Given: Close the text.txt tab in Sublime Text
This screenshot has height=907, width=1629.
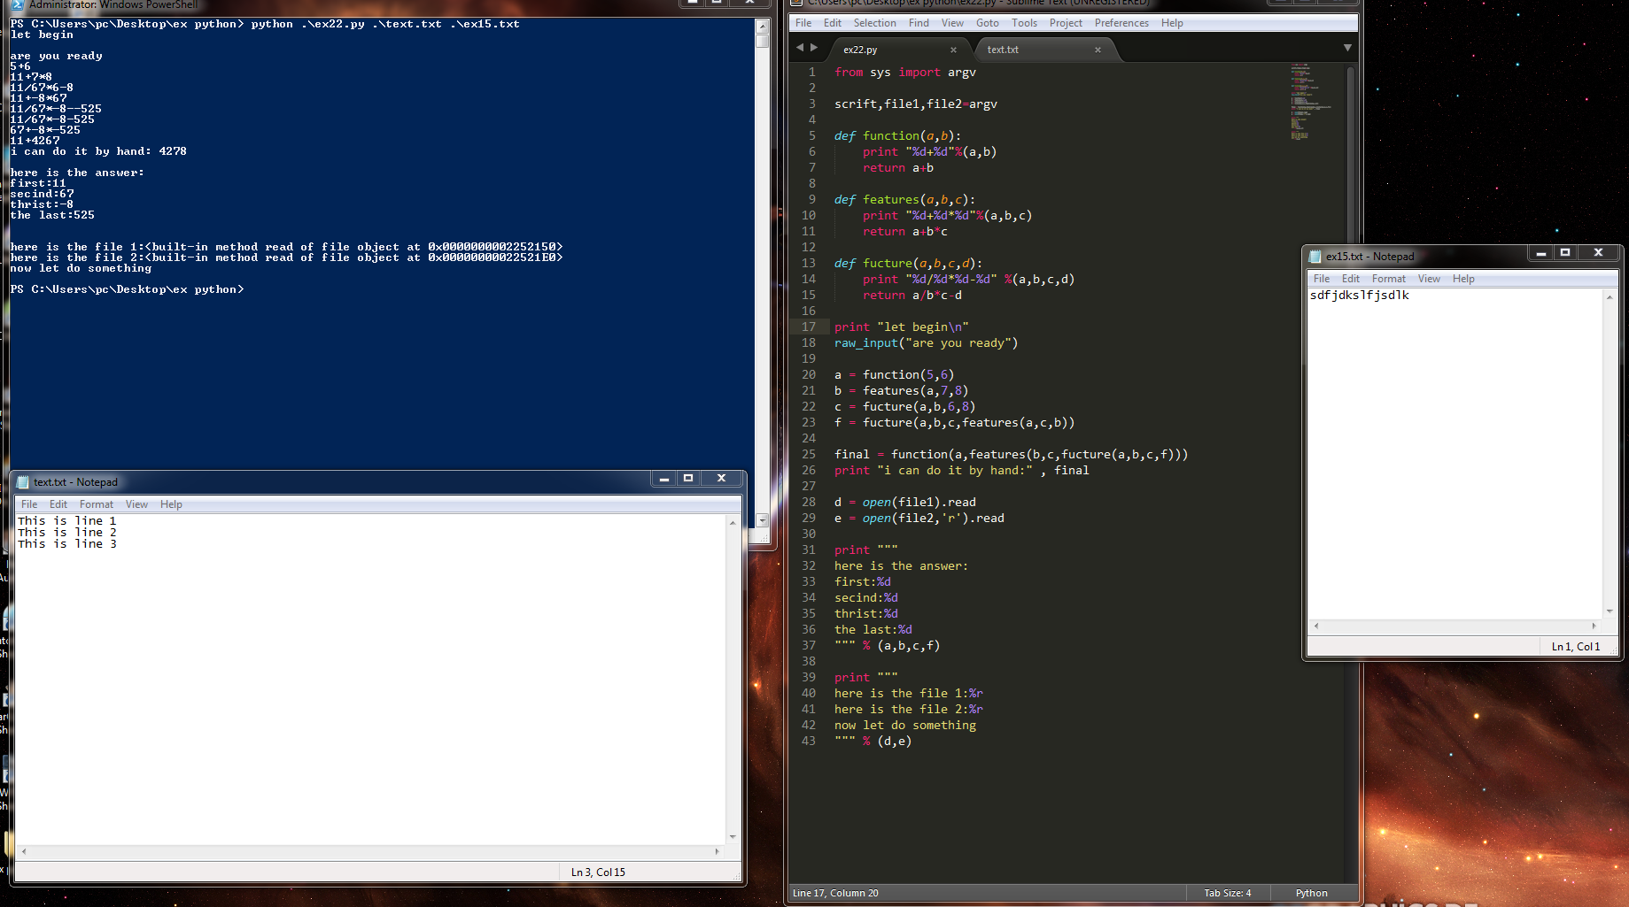Looking at the screenshot, I should click(1098, 50).
